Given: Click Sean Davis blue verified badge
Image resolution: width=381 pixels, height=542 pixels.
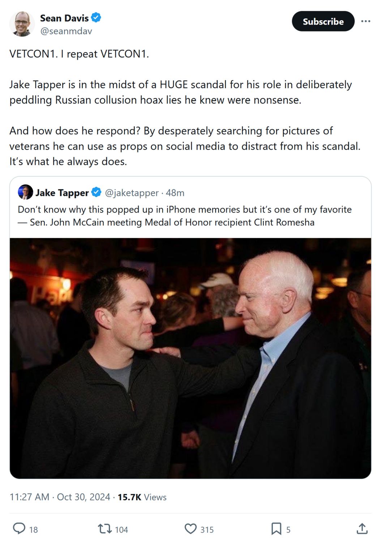Looking at the screenshot, I should click(96, 17).
